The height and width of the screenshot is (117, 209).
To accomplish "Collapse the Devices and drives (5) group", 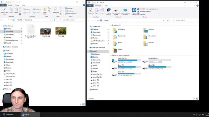I will click(111, 55).
